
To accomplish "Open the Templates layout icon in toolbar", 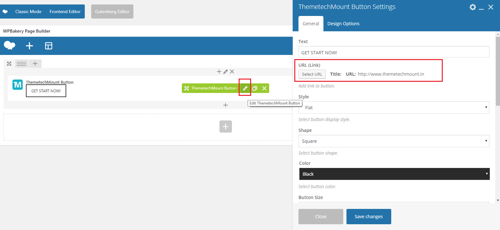I will (49, 46).
